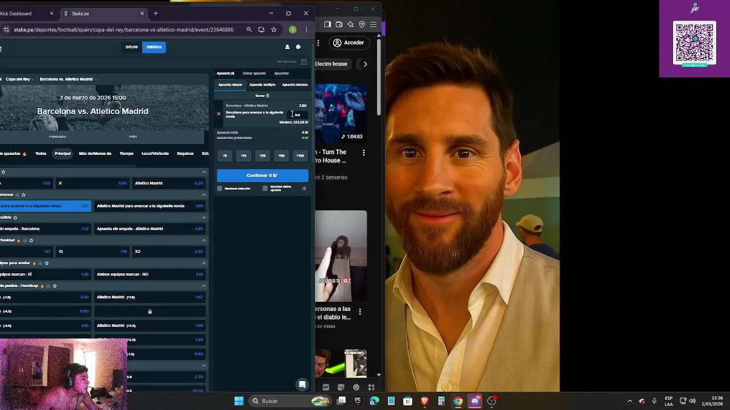The width and height of the screenshot is (730, 410).
Task: Show hidden system tray icons chevron
Action: [630, 401]
